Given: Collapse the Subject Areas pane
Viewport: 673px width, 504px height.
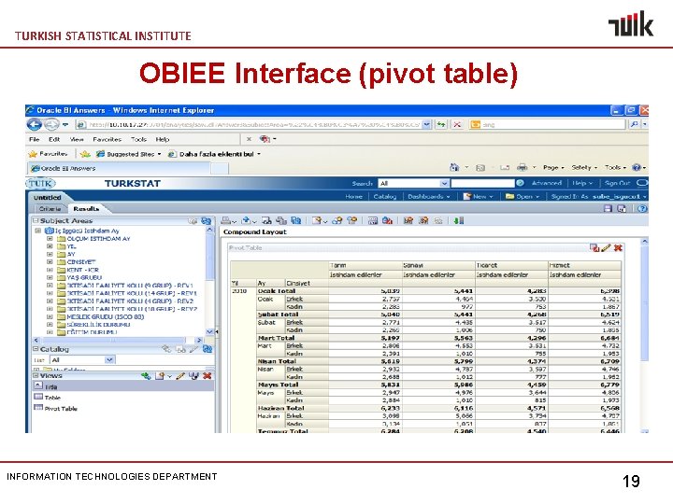Looking at the screenshot, I should click(36, 220).
